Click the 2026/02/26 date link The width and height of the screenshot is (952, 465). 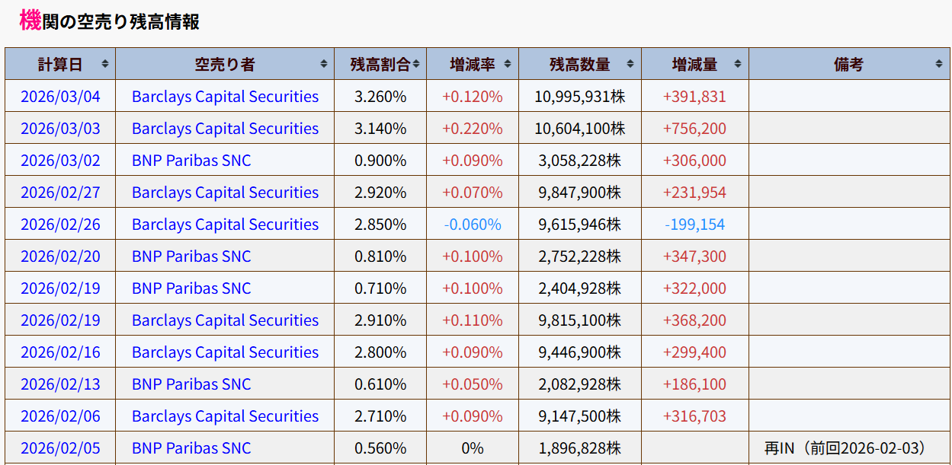point(60,225)
